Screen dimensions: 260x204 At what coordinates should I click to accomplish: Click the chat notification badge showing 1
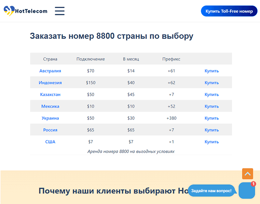(x=253, y=184)
